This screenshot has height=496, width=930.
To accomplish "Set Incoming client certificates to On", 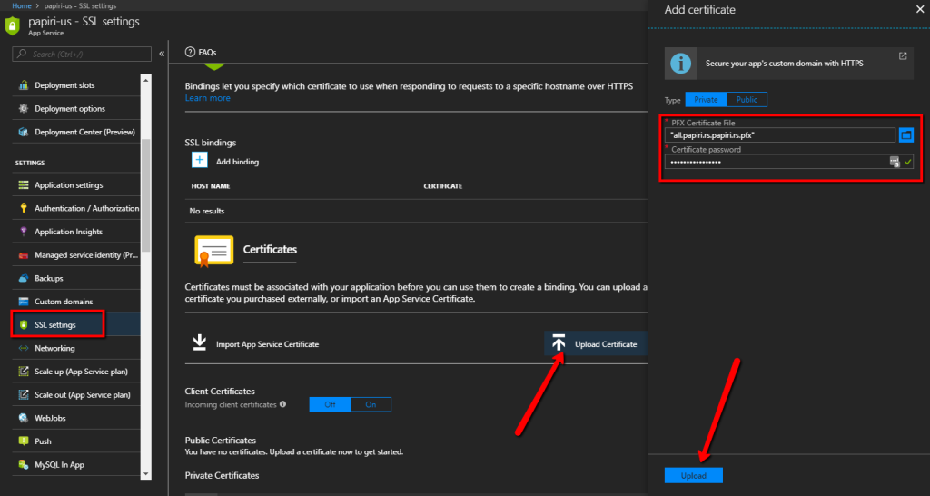I will click(371, 404).
